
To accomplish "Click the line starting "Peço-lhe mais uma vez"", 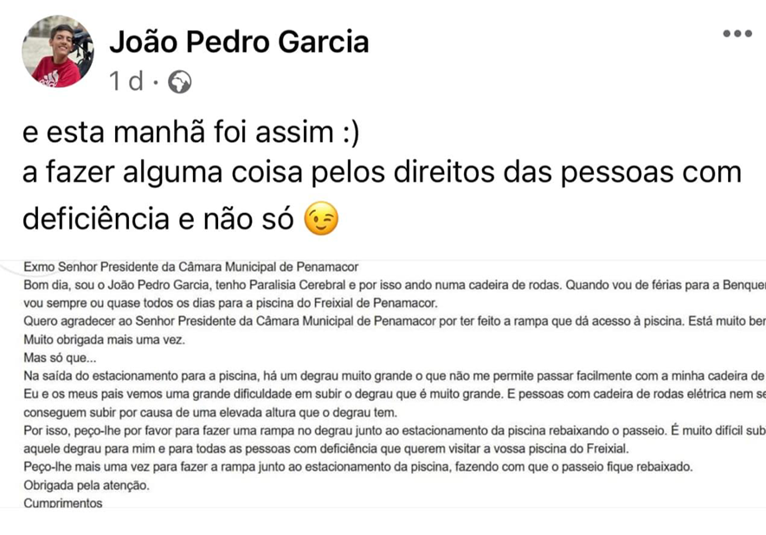I will coord(355,467).
